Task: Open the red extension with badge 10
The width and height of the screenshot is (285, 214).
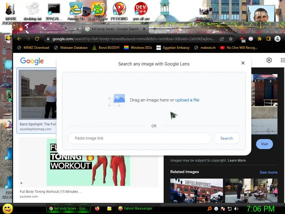Action: coord(242,39)
